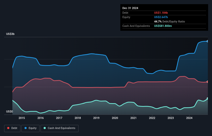Click the Dec 31 2024 tooltip date

130,8
